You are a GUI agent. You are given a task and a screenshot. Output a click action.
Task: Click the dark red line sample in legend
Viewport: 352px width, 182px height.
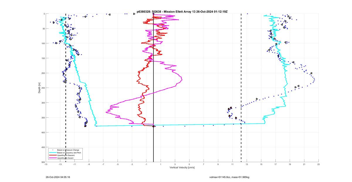[53, 155]
